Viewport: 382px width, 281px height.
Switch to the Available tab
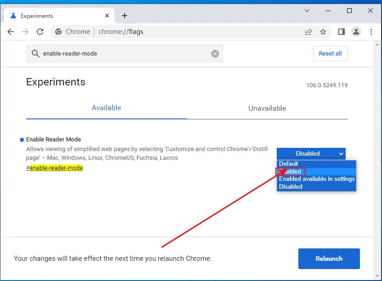coord(107,108)
